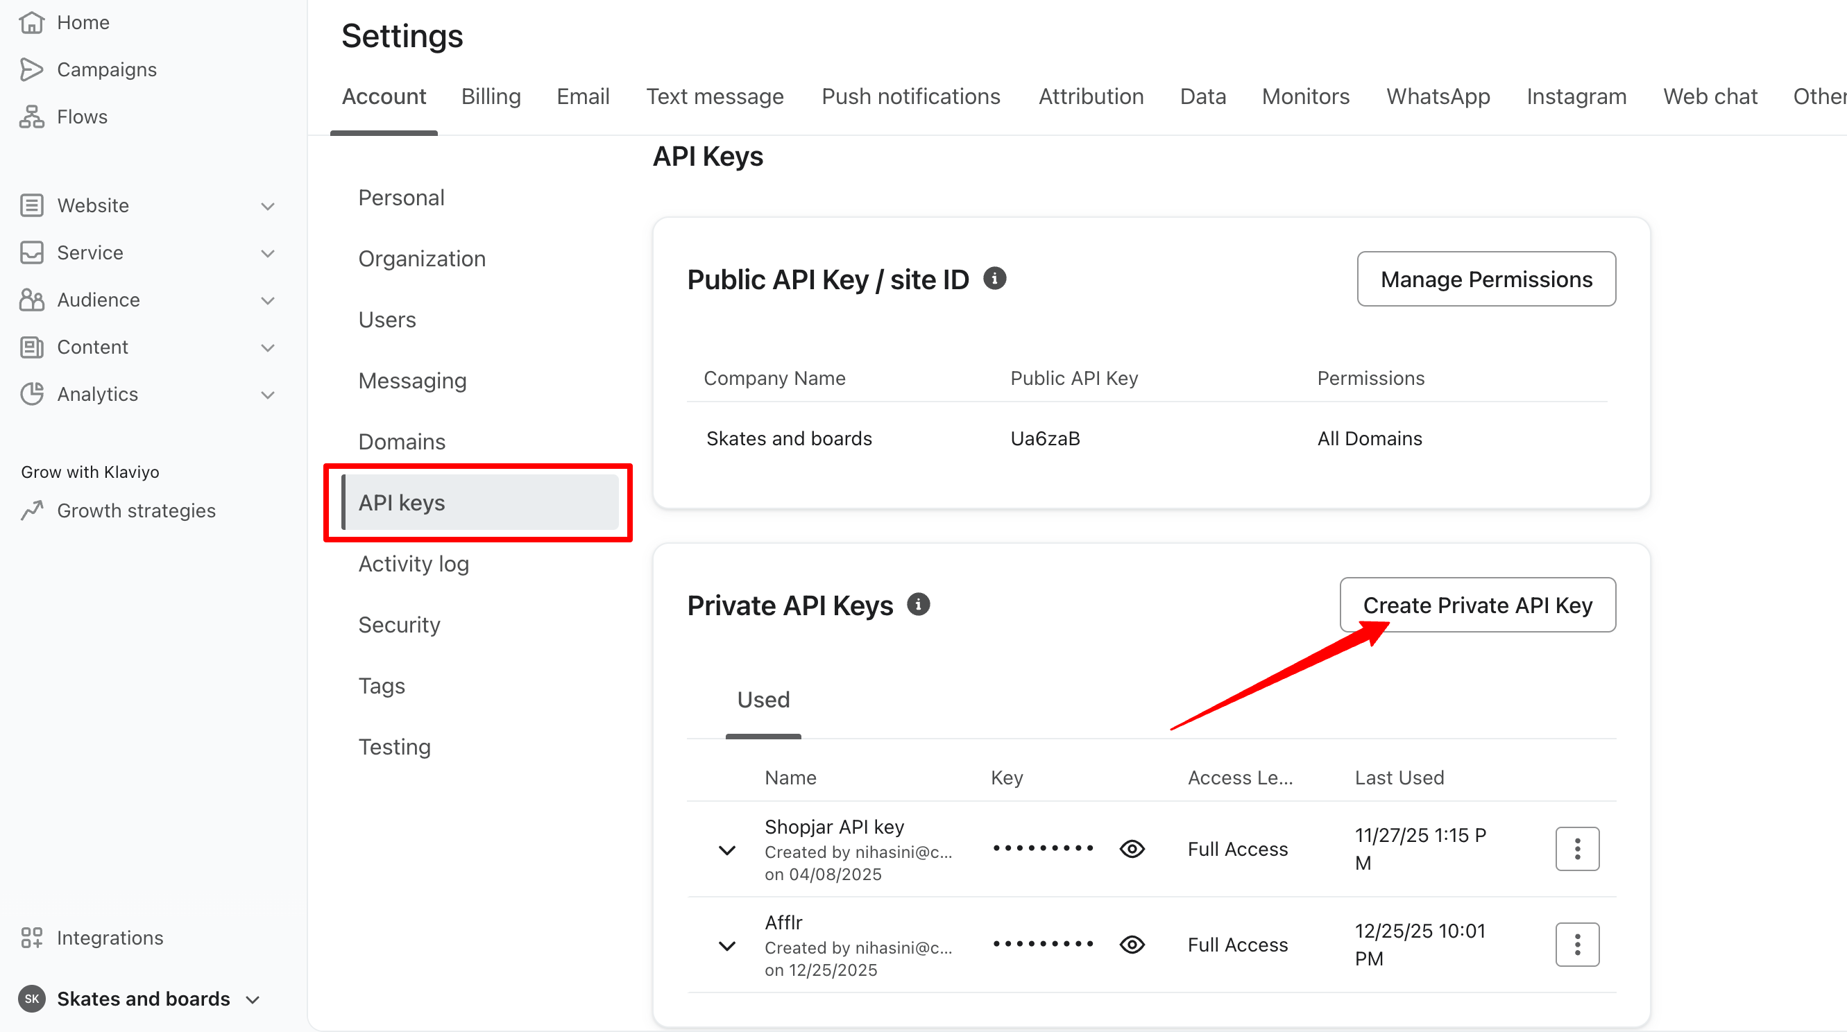Click Growth strategies arrow icon
This screenshot has height=1032, width=1847.
(31, 510)
